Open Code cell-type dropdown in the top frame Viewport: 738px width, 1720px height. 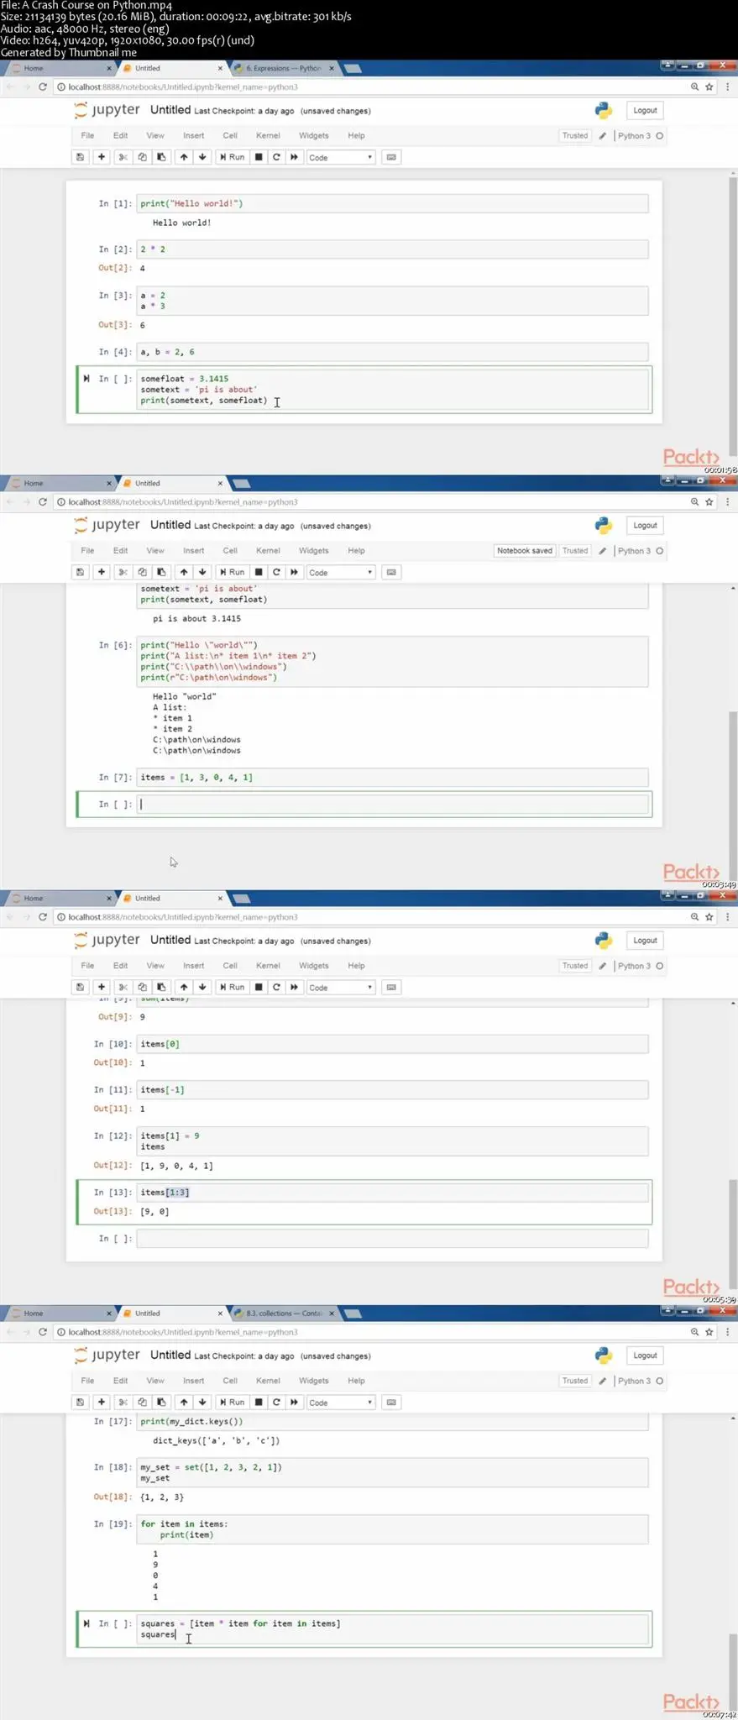[x=340, y=157]
